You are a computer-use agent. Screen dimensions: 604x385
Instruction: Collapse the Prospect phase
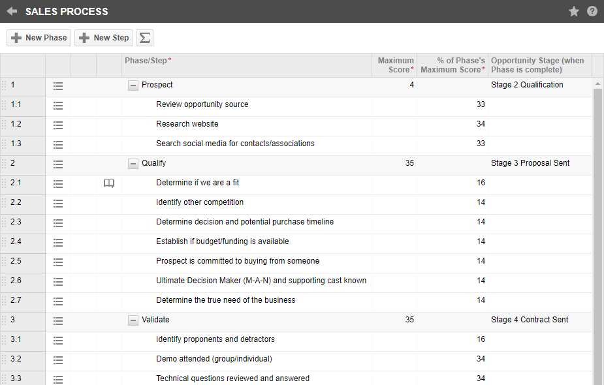pyautogui.click(x=133, y=85)
